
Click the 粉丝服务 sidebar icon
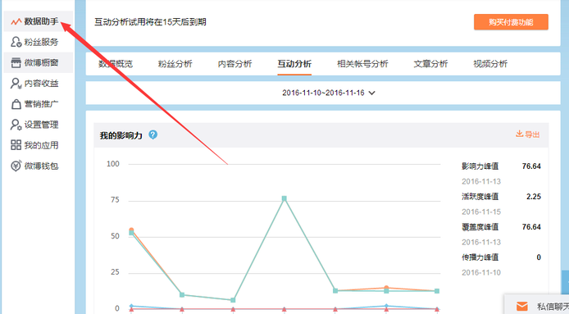(x=16, y=42)
